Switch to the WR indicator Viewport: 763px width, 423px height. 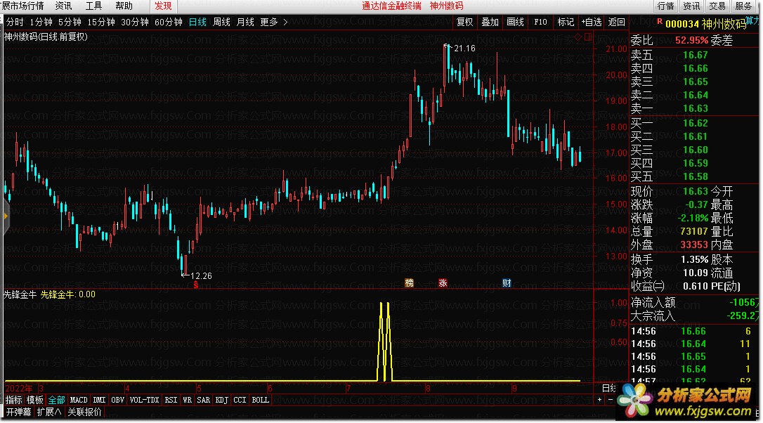188,400
